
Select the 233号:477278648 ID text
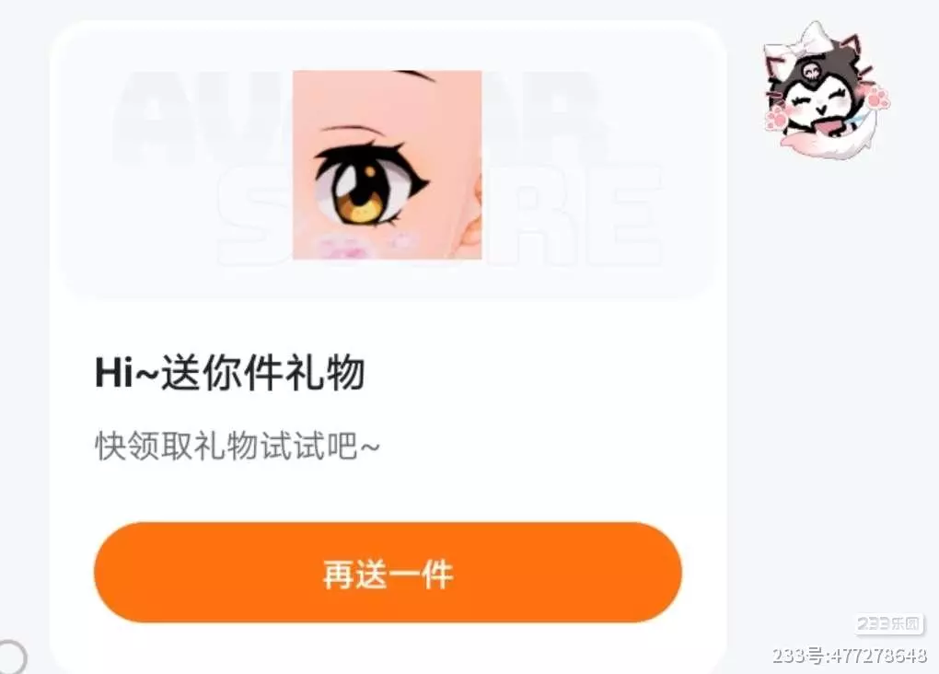(849, 656)
